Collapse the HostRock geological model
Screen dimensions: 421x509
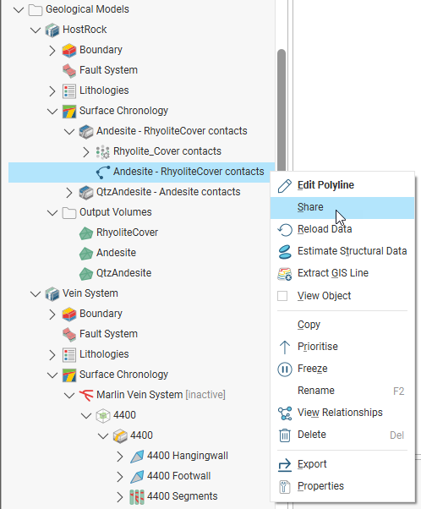35,30
